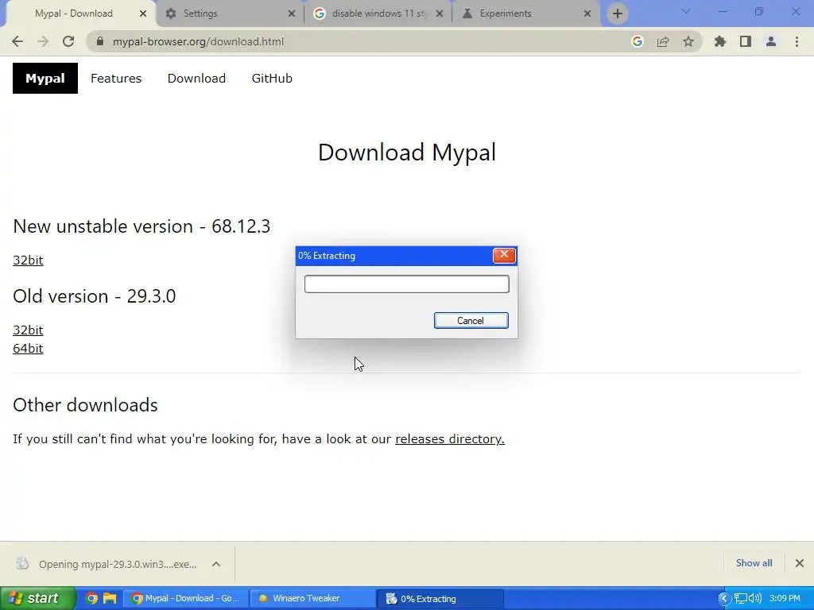The image size is (814, 610).
Task: Click the forward navigation arrow
Action: [43, 41]
